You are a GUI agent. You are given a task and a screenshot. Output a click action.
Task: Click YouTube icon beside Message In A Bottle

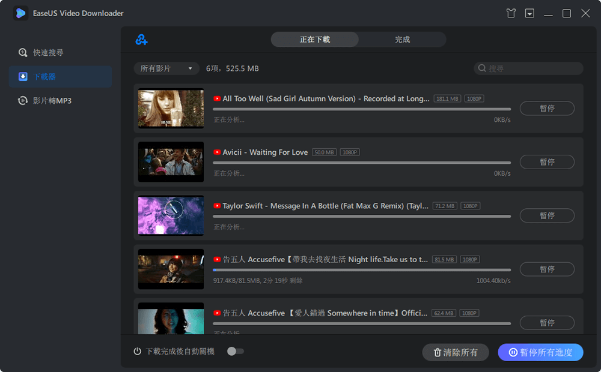(x=217, y=206)
